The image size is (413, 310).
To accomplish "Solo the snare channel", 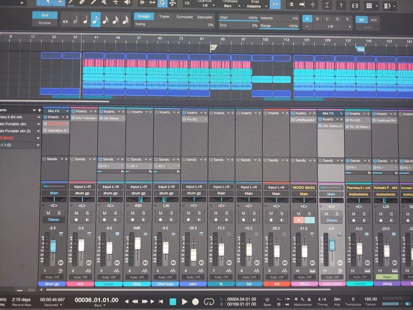I will [115, 213].
